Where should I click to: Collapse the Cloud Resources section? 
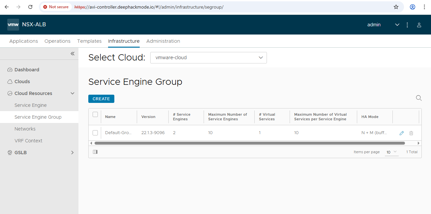[72, 93]
